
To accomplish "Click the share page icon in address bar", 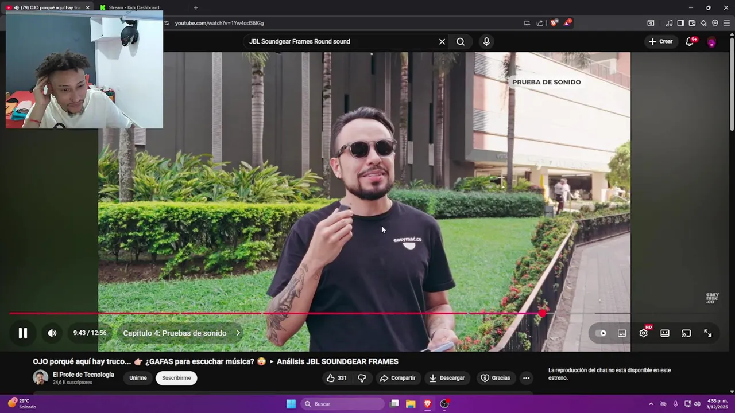I will (x=540, y=23).
